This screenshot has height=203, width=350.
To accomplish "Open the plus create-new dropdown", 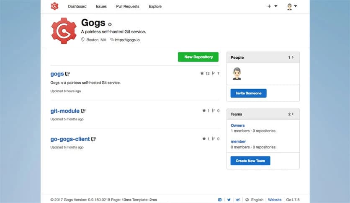I will (272, 6).
